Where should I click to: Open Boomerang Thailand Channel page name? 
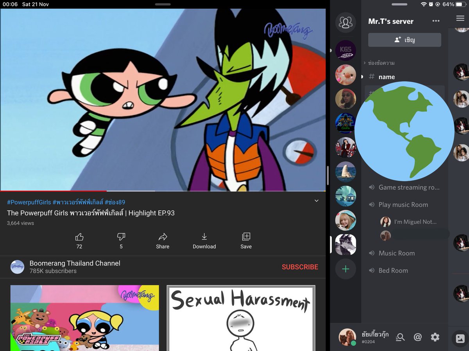[75, 263]
